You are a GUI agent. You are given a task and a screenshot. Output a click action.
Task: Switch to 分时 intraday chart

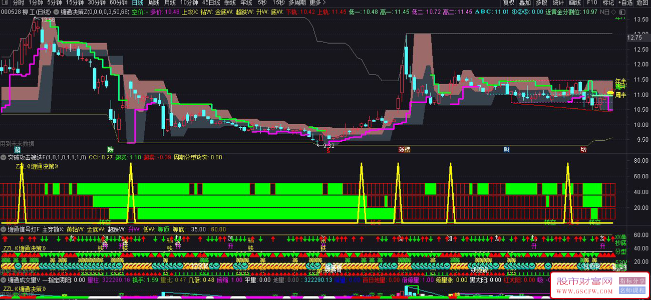18,3
